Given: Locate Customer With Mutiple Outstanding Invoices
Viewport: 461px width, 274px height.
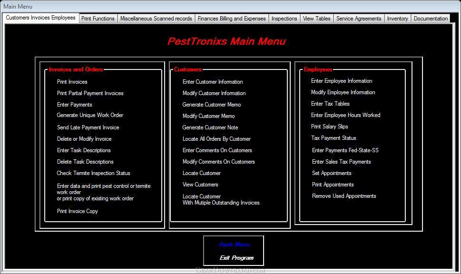Looking at the screenshot, I should click(221, 200).
